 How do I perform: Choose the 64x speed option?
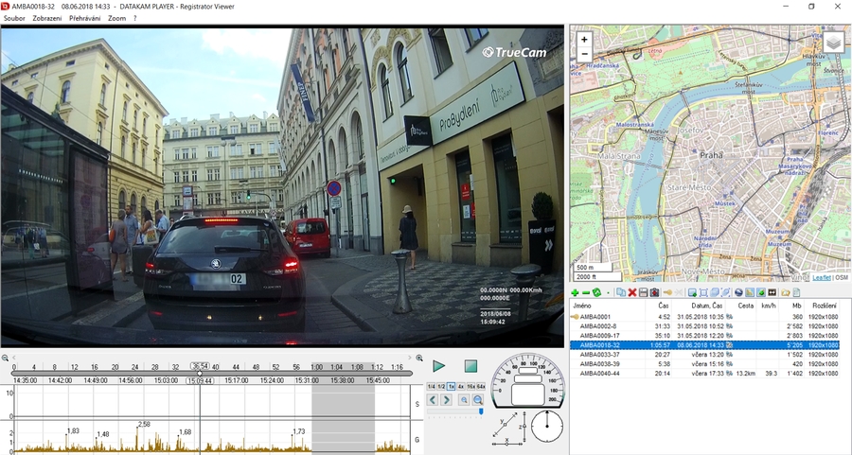click(480, 387)
